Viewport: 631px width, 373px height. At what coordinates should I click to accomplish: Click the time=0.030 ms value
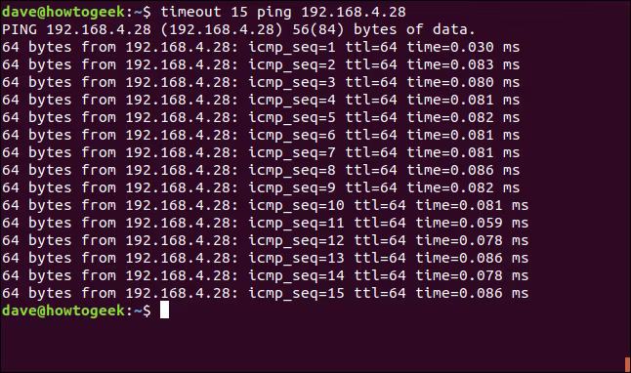click(x=463, y=48)
